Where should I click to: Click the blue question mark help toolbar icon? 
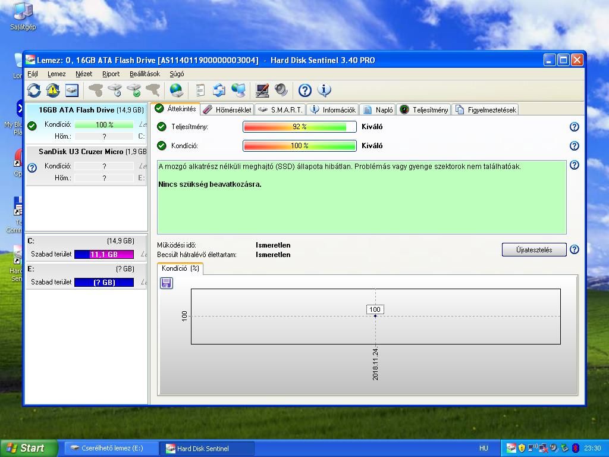click(305, 90)
